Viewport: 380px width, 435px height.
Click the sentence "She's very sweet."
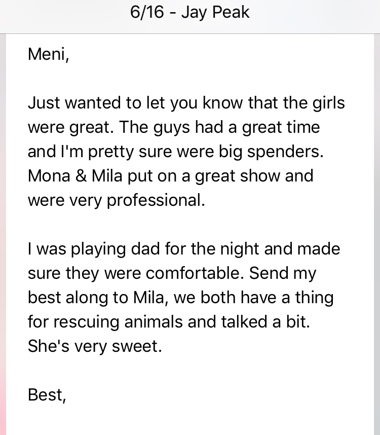coord(95,346)
